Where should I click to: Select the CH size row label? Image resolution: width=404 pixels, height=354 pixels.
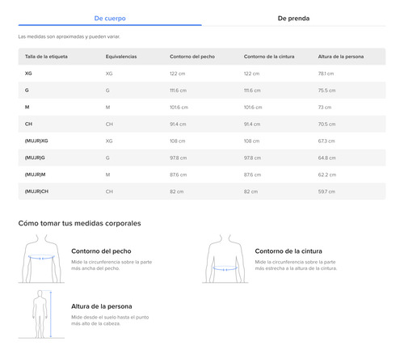coord(28,124)
